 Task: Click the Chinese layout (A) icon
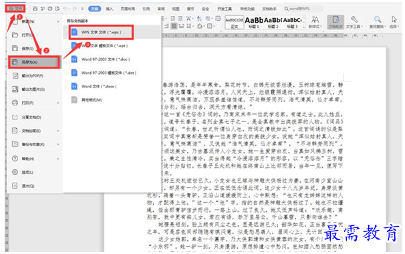189,19
